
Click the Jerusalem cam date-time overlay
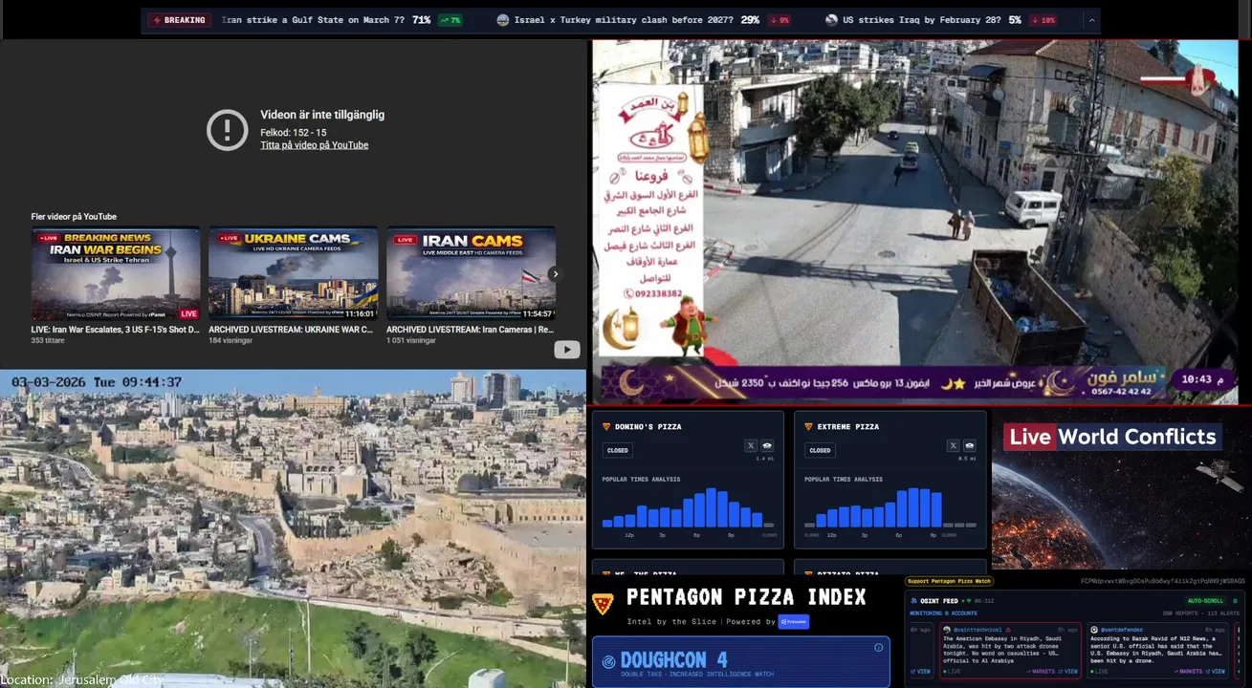point(97,382)
